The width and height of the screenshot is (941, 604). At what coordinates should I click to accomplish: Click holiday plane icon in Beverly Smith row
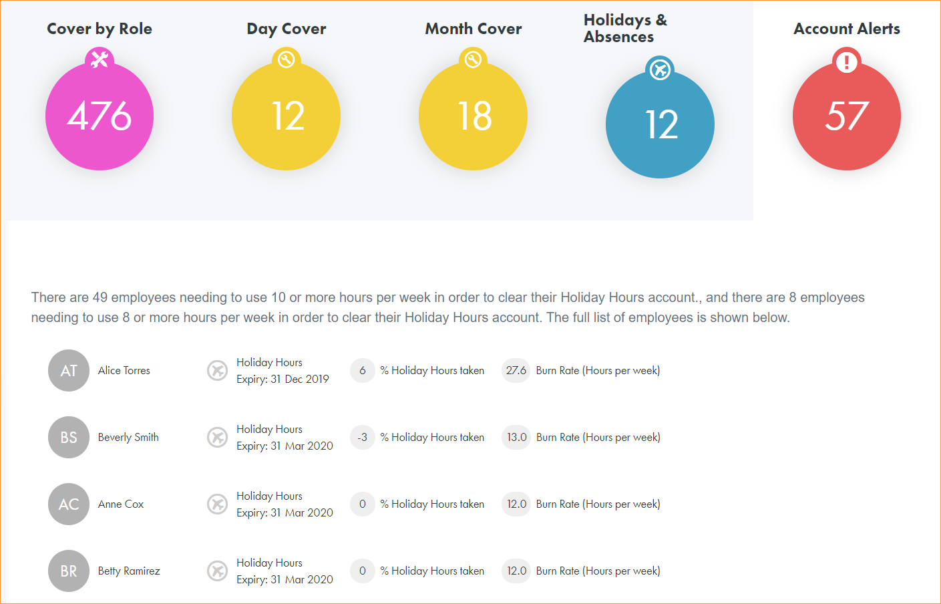[x=217, y=437]
